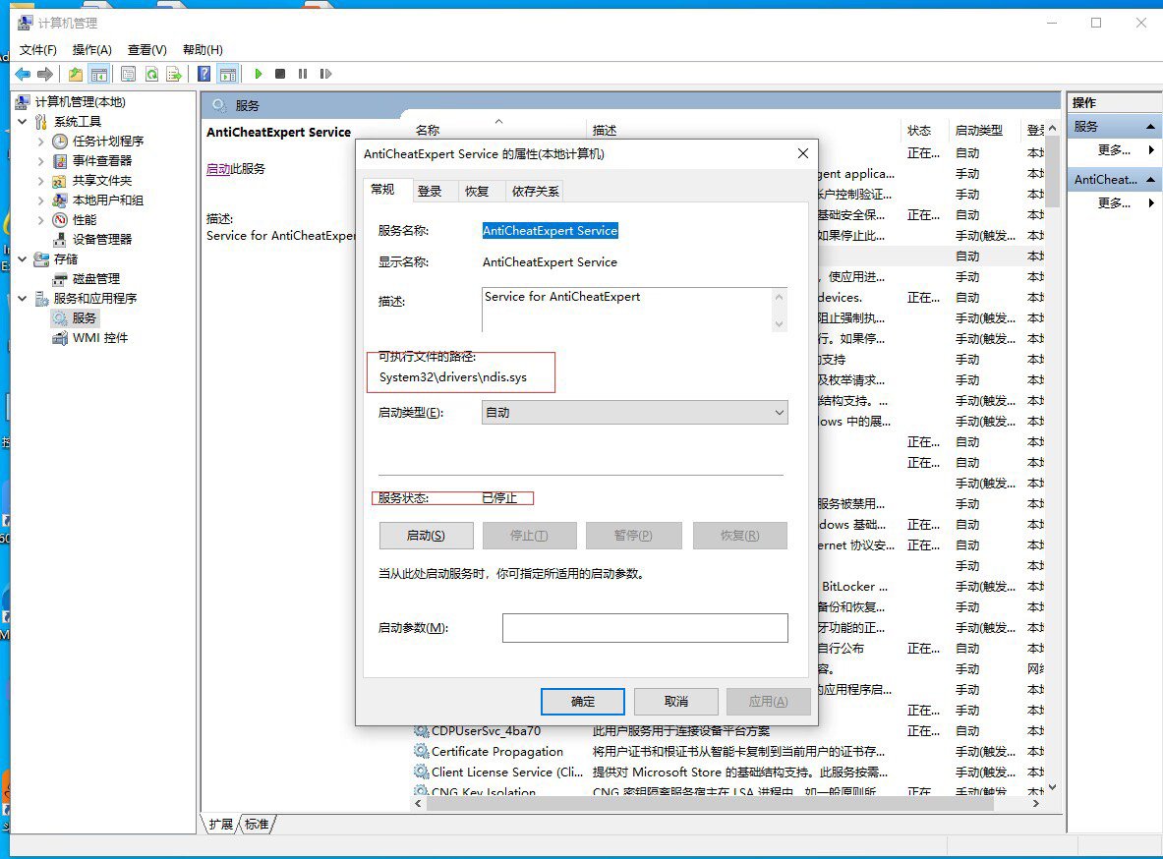Open the 操作(A) menu
This screenshot has height=859, width=1163.
click(x=92, y=50)
